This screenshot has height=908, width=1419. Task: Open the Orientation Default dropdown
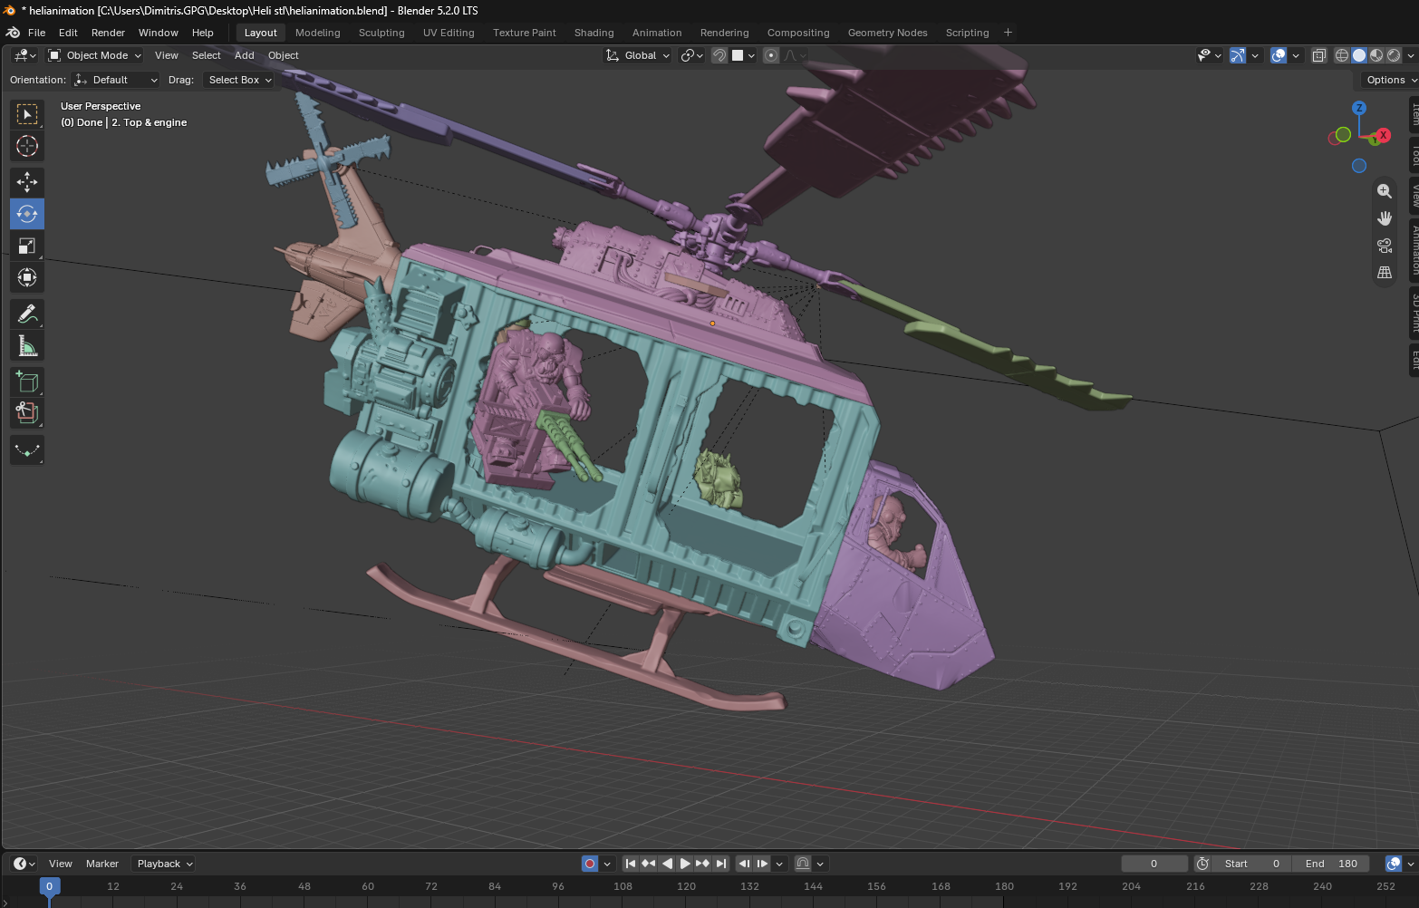[116, 80]
